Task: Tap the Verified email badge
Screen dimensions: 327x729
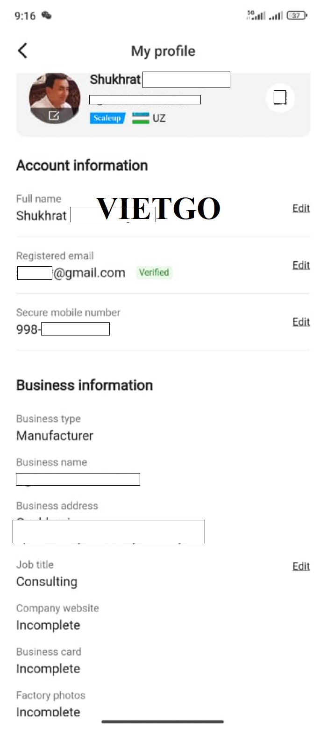Action: tap(154, 272)
